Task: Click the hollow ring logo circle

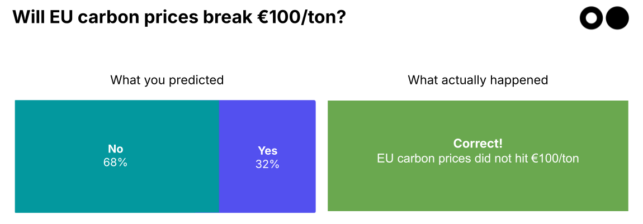Action: pyautogui.click(x=592, y=18)
